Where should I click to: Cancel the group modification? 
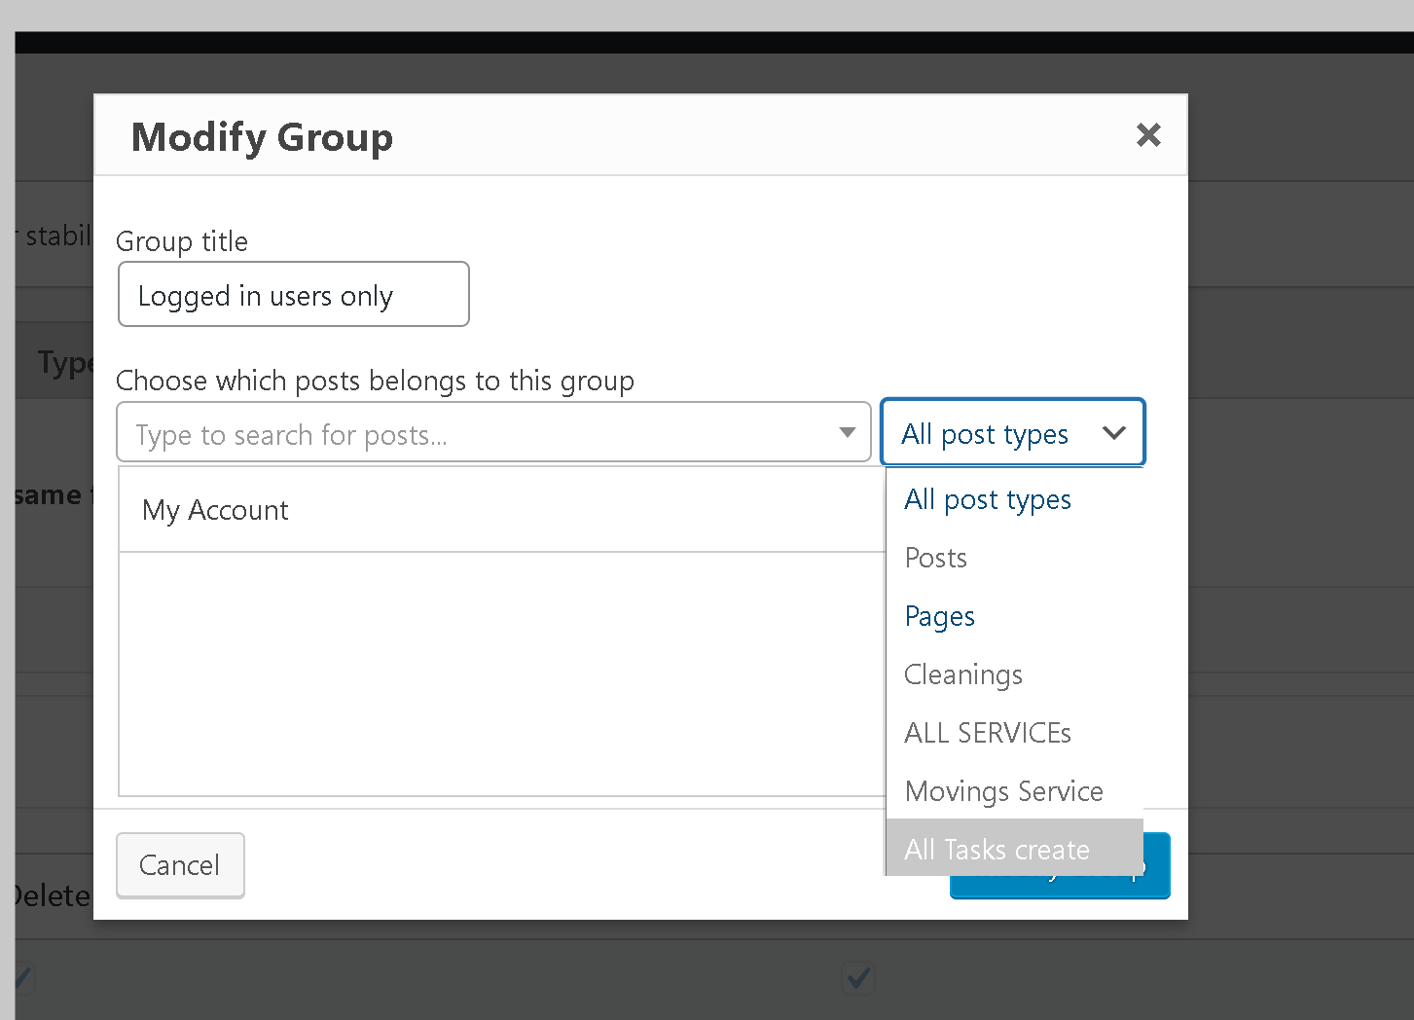[x=180, y=865]
